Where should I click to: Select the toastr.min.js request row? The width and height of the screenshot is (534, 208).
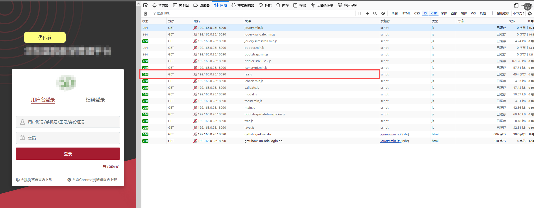pos(337,101)
